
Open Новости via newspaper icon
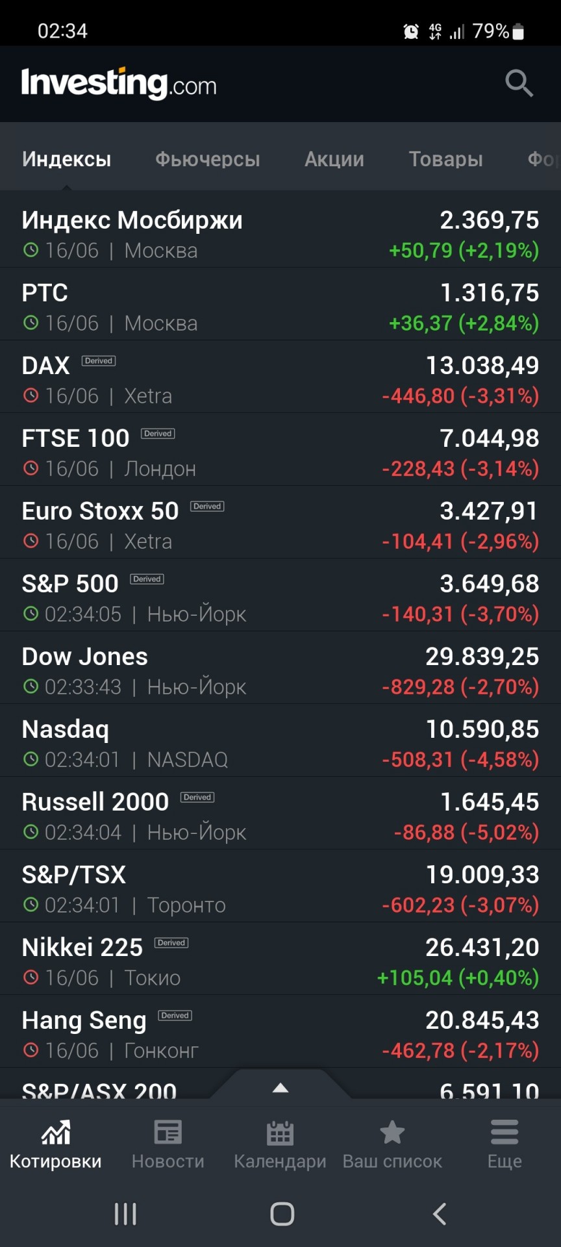(x=168, y=1132)
